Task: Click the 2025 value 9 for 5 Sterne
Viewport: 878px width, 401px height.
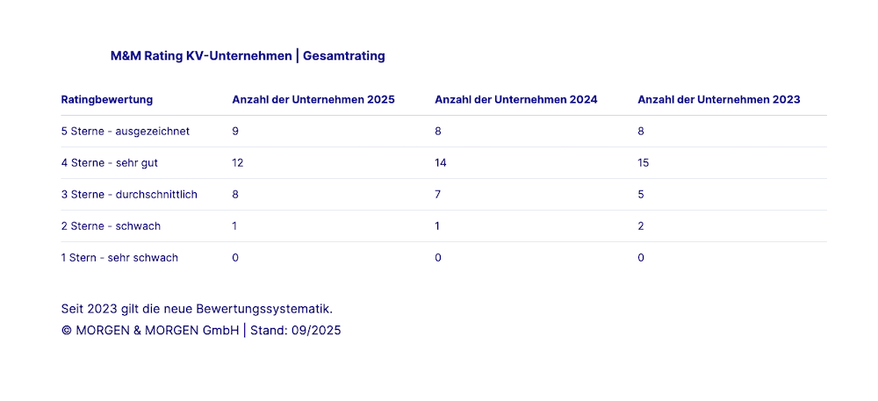Action: pyautogui.click(x=235, y=132)
